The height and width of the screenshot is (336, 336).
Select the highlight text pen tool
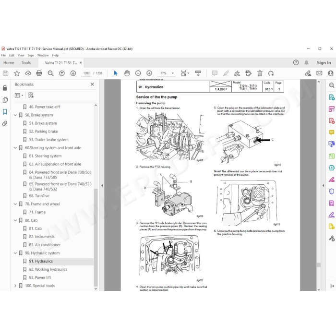click(226, 73)
